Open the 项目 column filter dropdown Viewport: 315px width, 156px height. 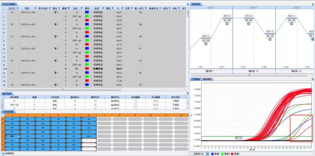[35, 8]
